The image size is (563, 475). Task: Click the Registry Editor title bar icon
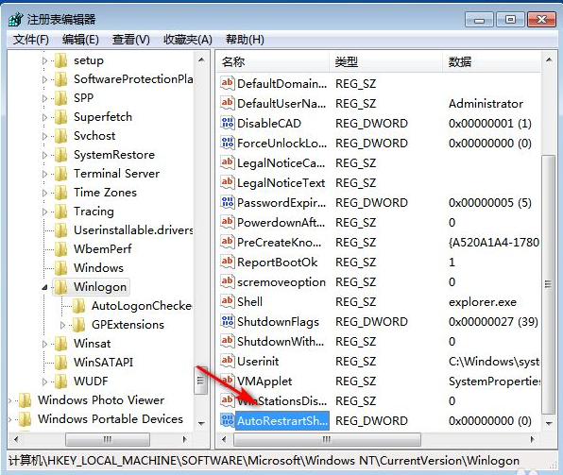tap(15, 20)
